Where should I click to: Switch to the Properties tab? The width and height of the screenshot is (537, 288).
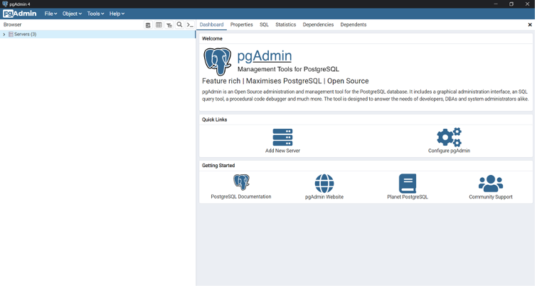241,25
